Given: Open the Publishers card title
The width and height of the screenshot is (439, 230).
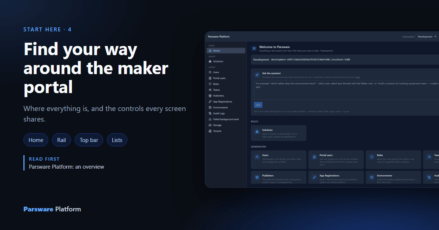Looking at the screenshot, I should (x=268, y=176).
